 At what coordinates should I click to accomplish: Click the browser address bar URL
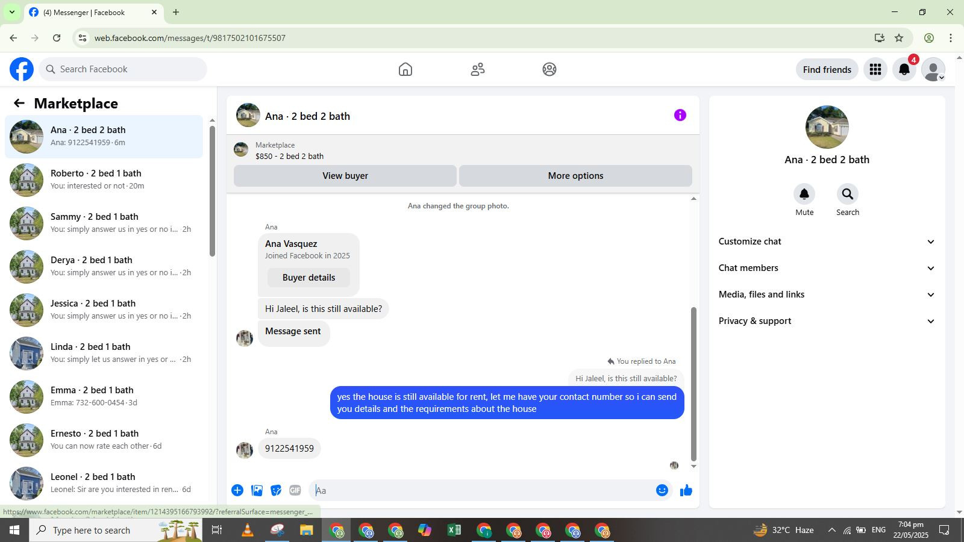tap(190, 38)
